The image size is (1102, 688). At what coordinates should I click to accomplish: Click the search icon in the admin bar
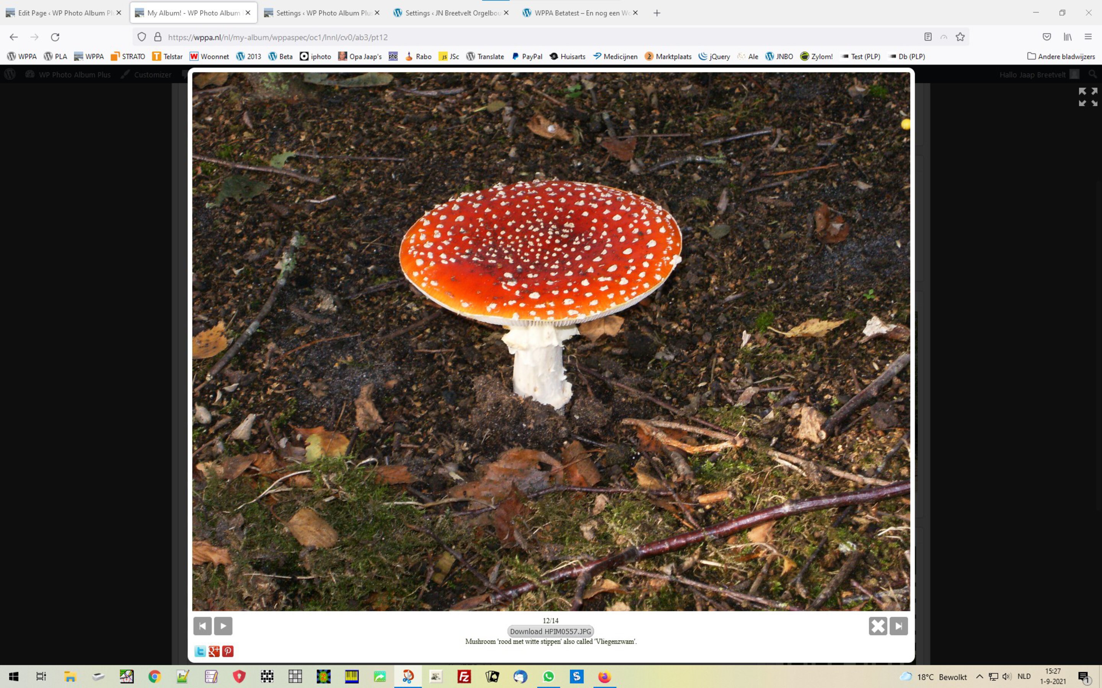coord(1092,74)
